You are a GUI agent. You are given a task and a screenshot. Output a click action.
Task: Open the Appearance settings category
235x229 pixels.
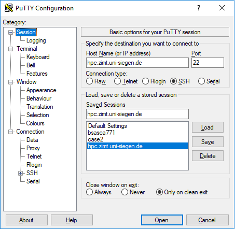(42, 90)
